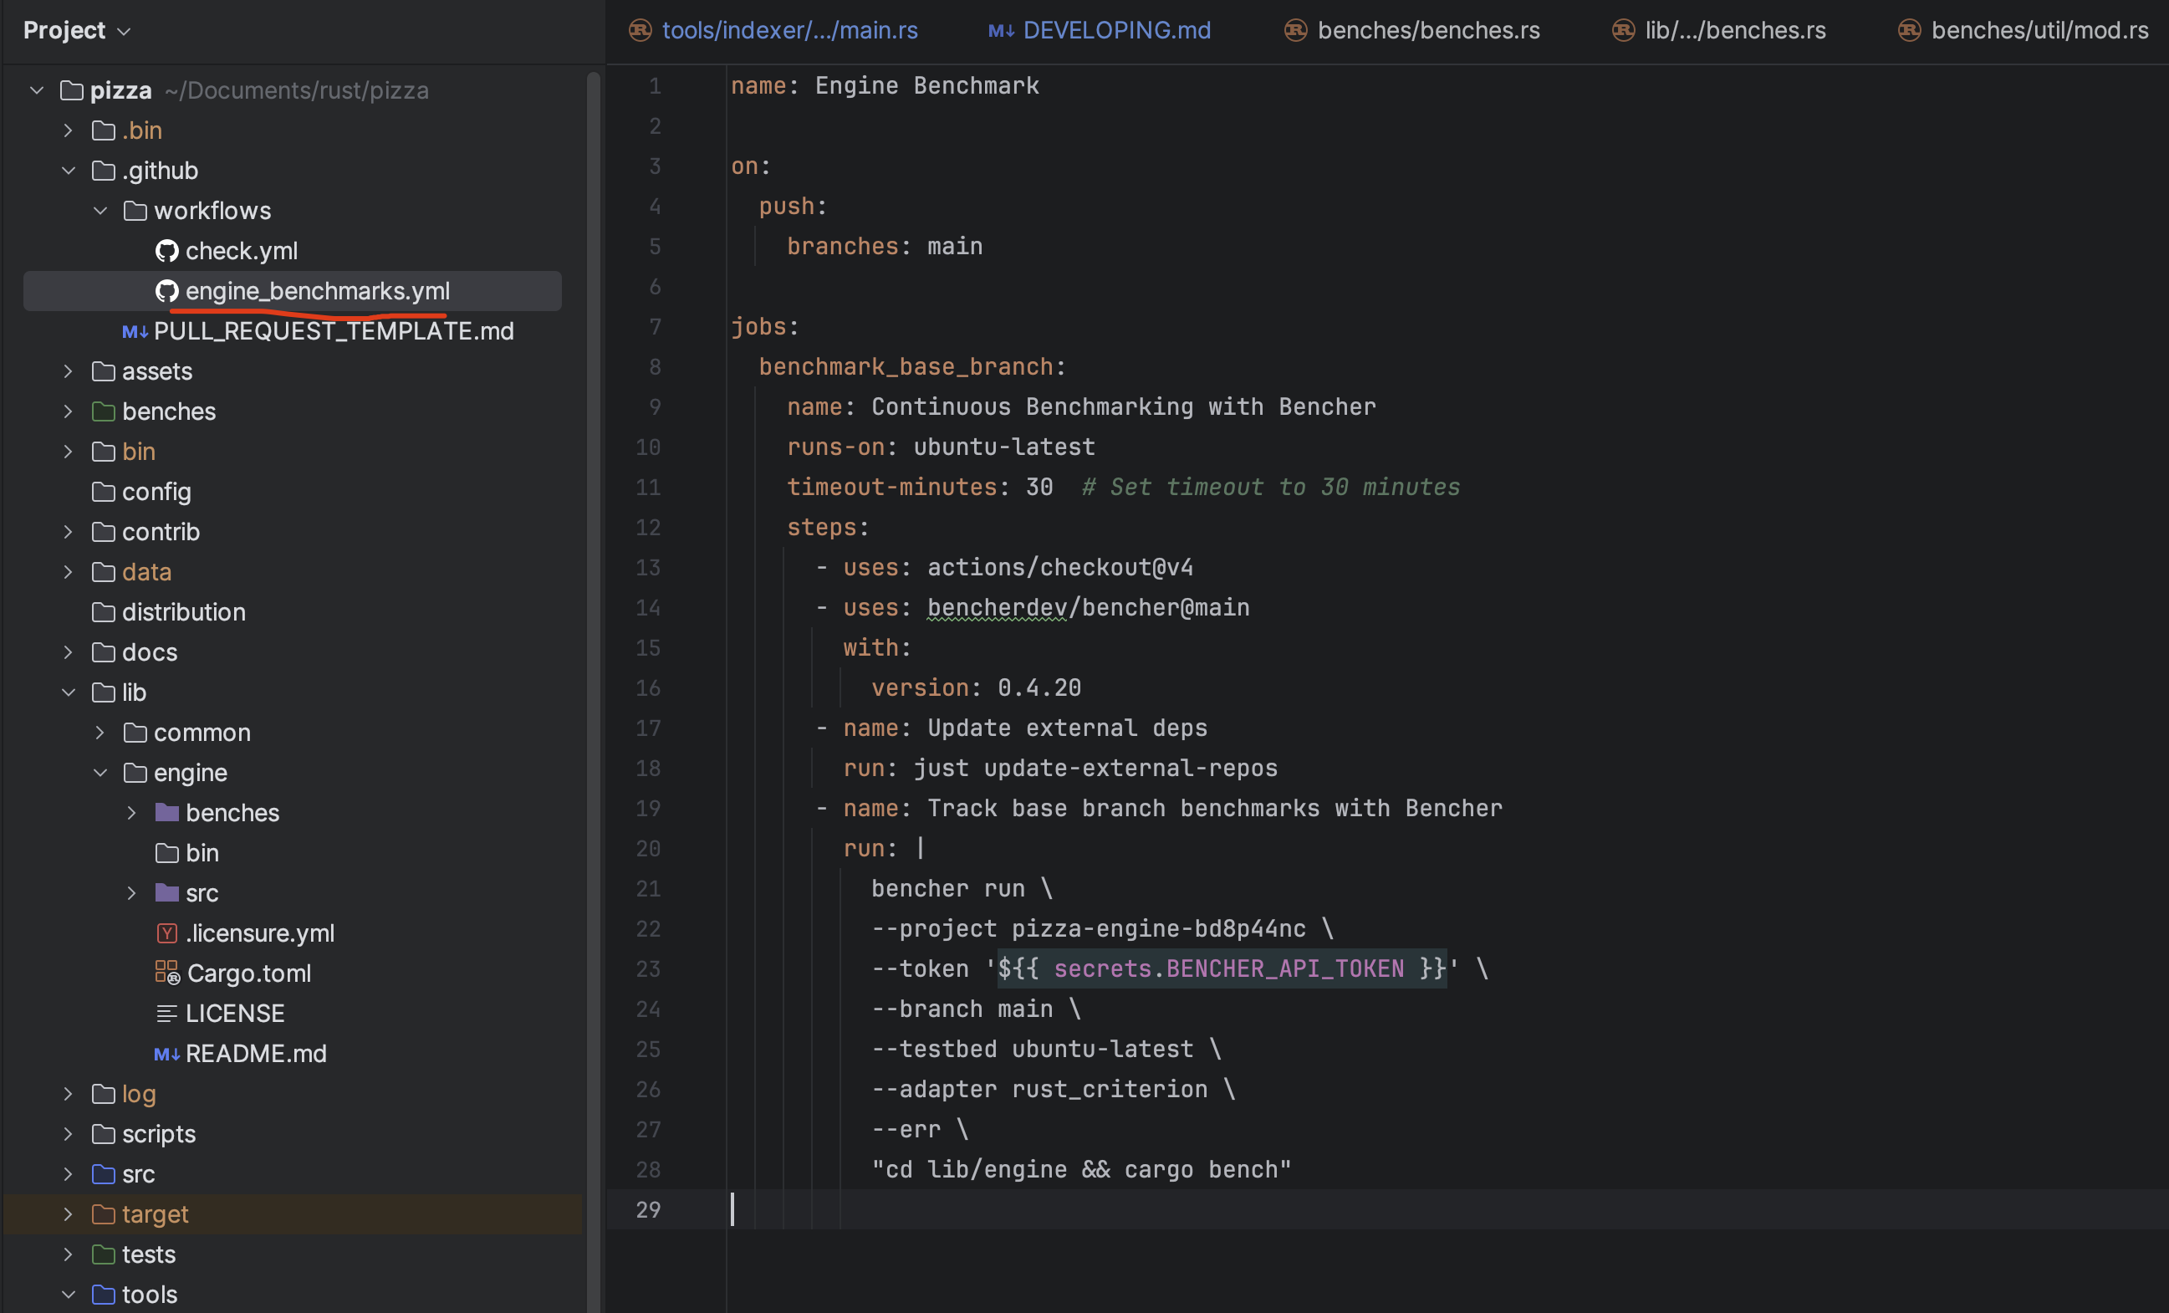Open the Project view dropdown

point(77,30)
